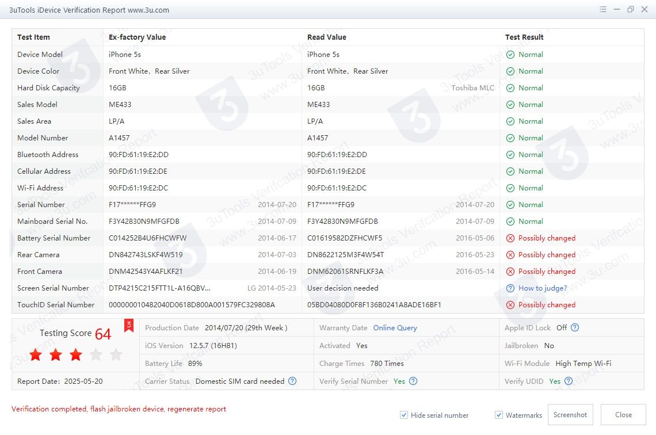Viewport: 656px width, 435px height.
Task: Click the red X icon in Battery Serial Number row
Action: (x=510, y=238)
